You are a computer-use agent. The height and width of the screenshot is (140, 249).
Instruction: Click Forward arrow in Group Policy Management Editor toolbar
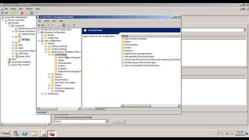point(43,25)
